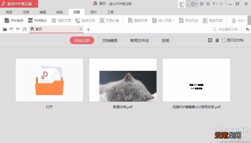Open the 迅捷PDF编辑器v2.0使用手册.pdf thumbnail
The image size is (251, 143).
click(x=196, y=80)
